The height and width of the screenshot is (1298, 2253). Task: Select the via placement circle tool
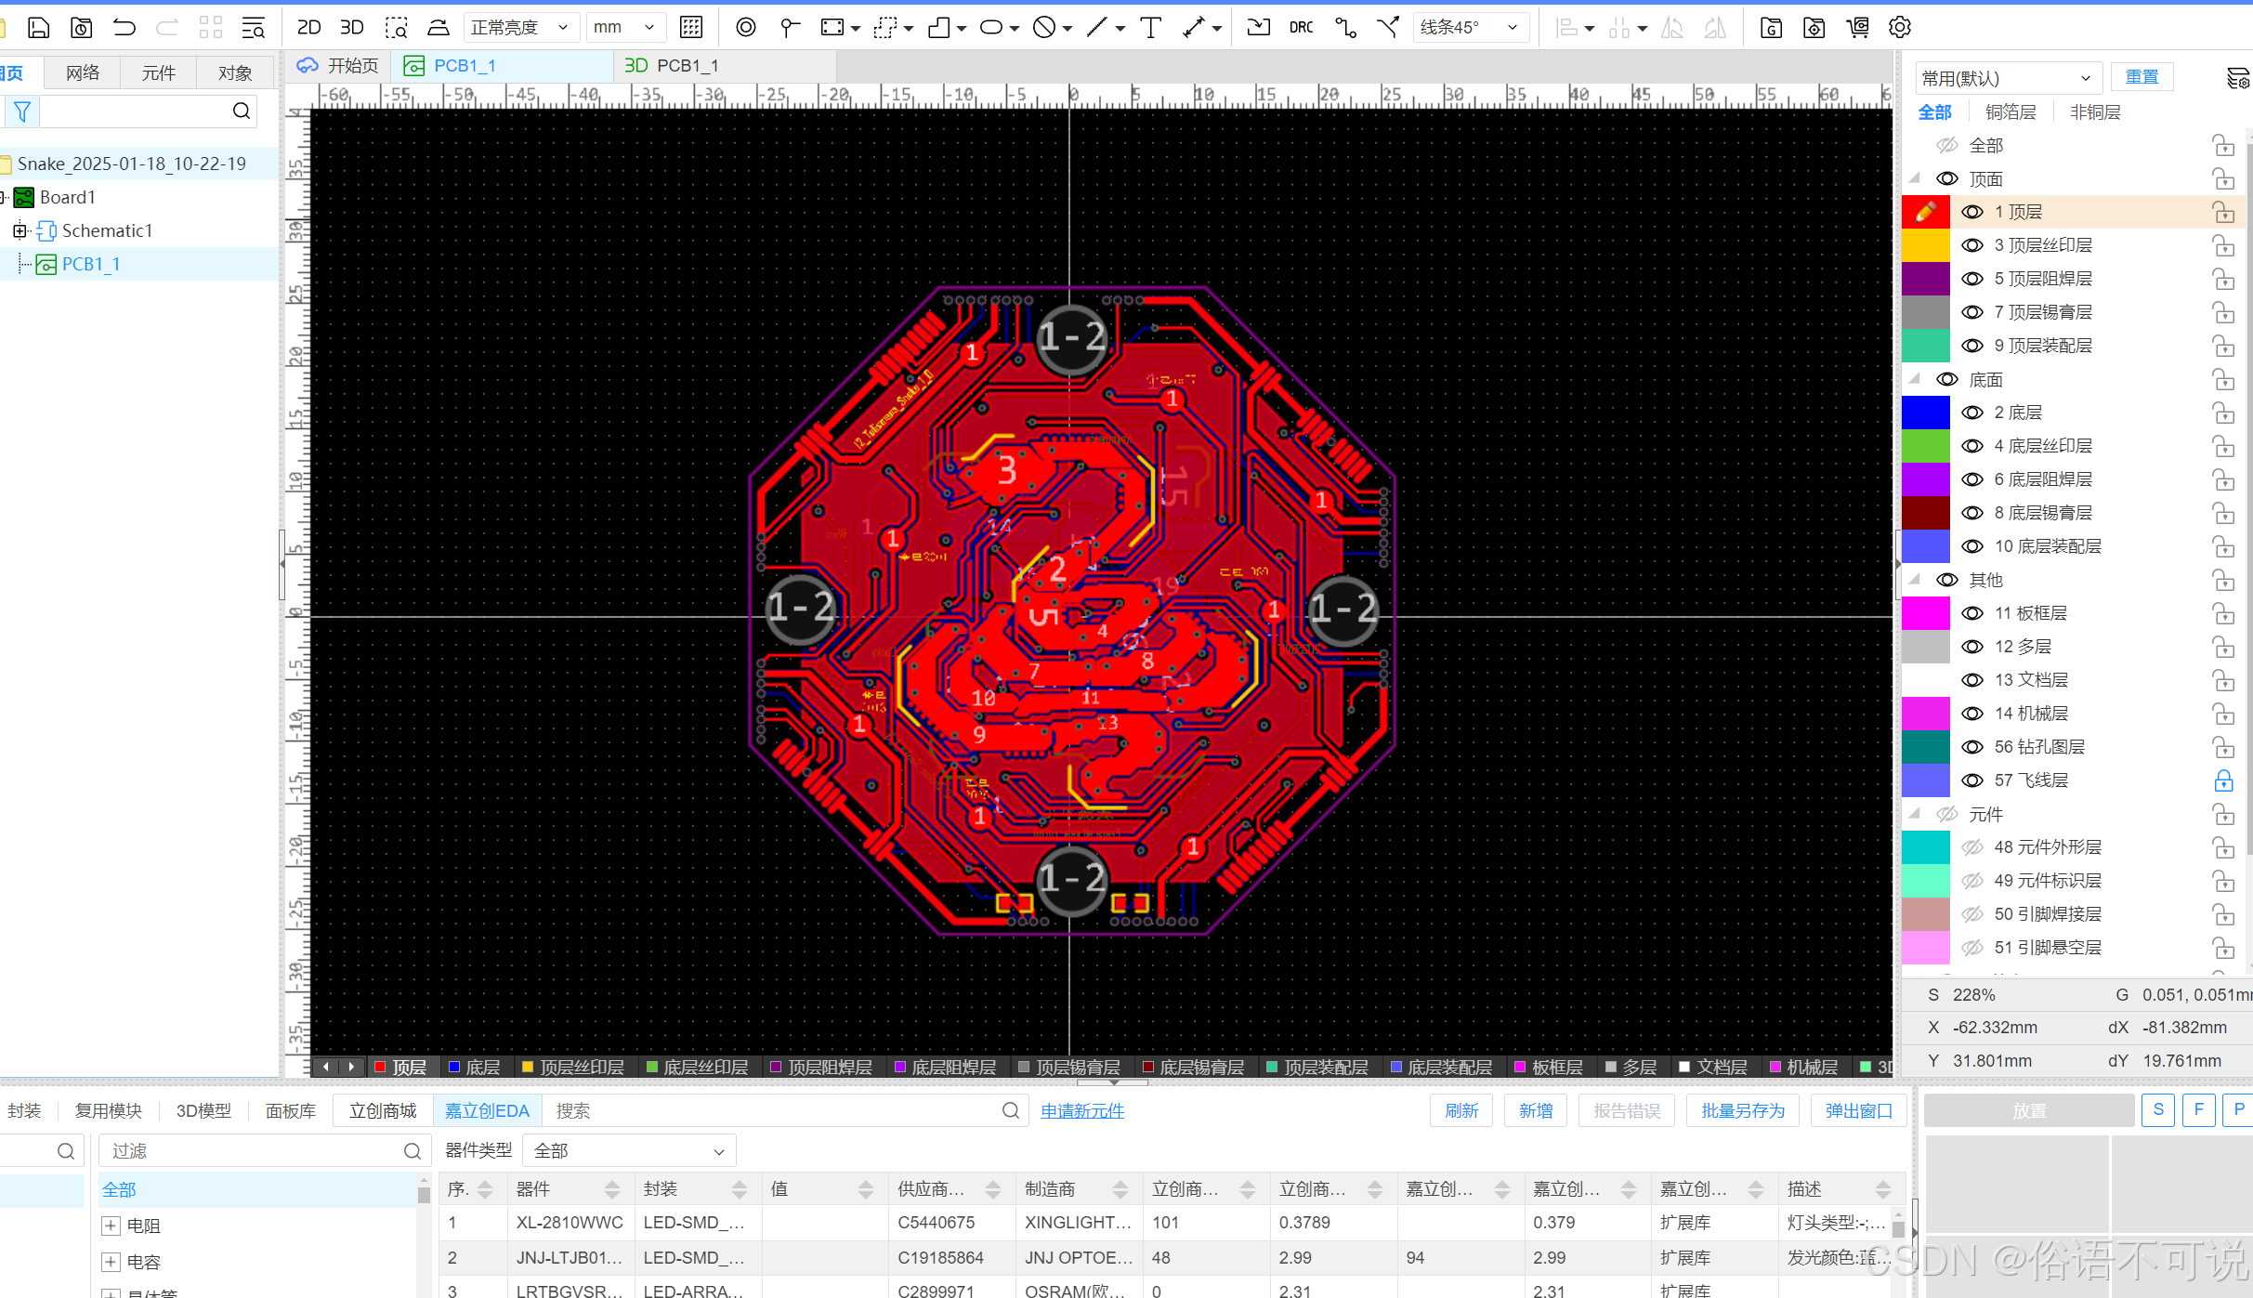click(745, 28)
